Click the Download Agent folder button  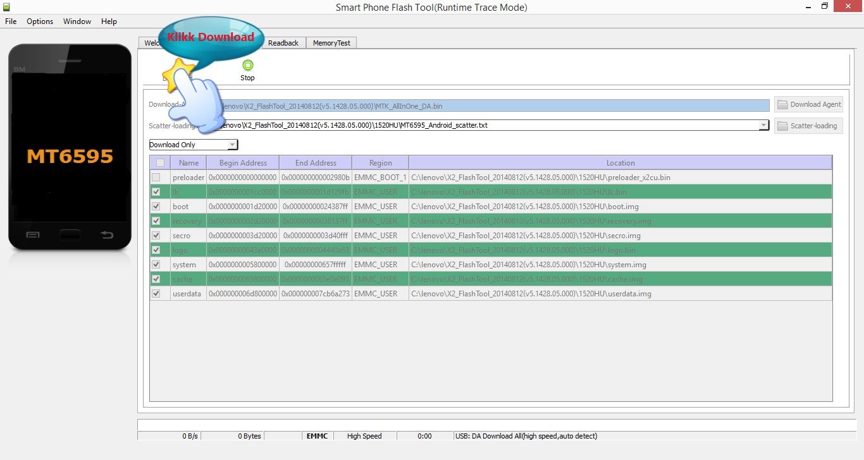808,104
